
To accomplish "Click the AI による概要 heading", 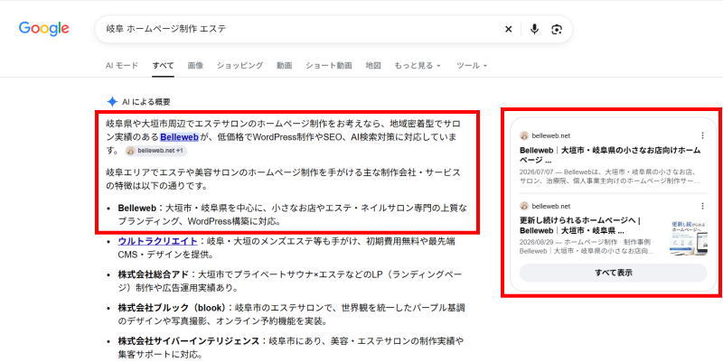I will [x=146, y=102].
